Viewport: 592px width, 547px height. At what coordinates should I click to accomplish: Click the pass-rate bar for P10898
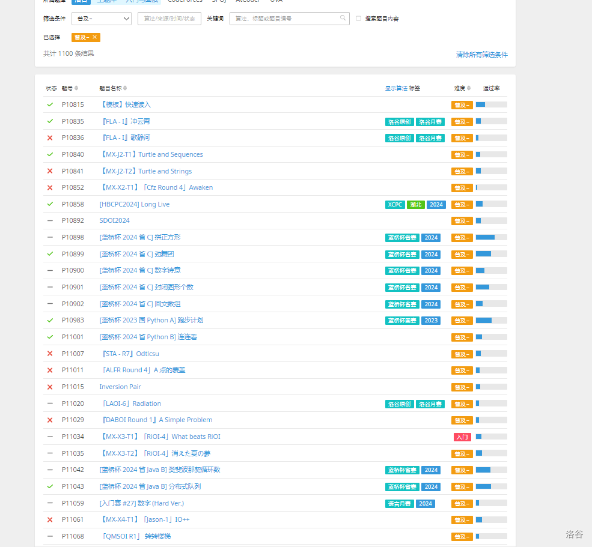[x=491, y=237]
